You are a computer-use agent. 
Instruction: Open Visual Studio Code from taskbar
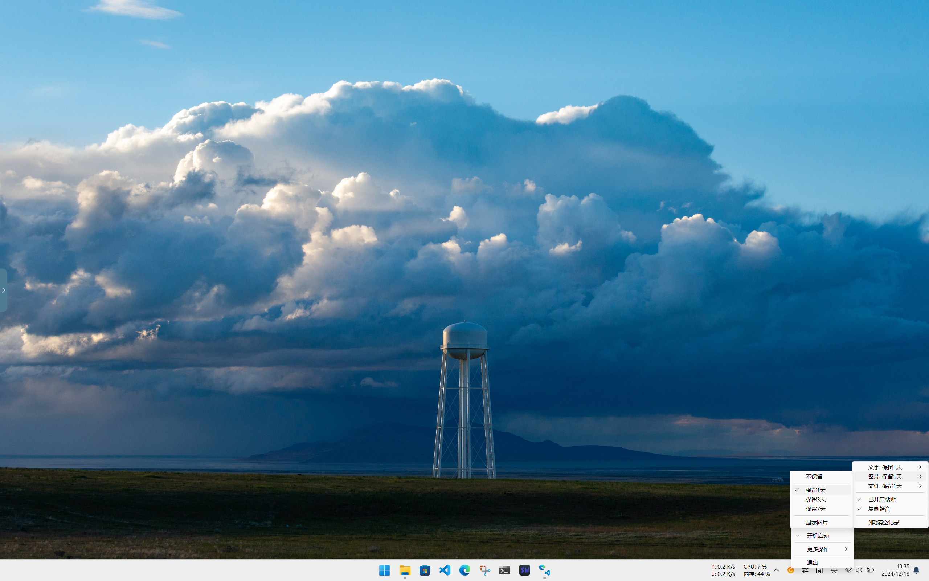[445, 570]
